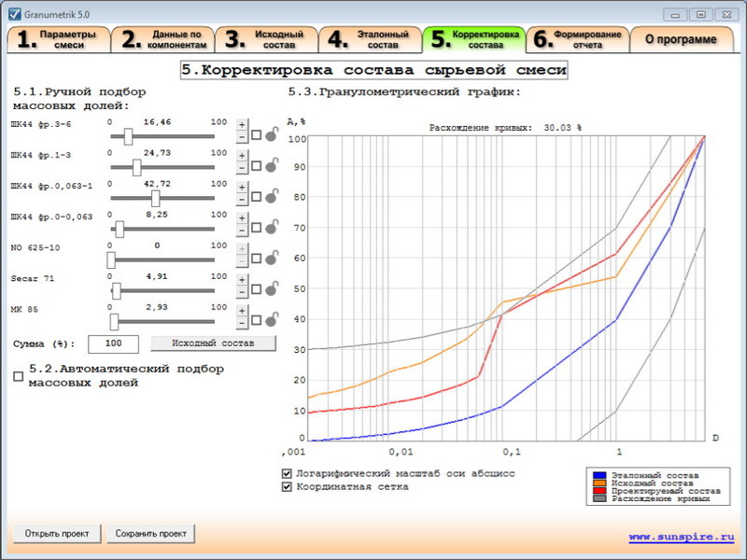Increase Secar 71 with plus button
Image resolution: width=747 pixels, height=560 pixels.
coord(242,279)
